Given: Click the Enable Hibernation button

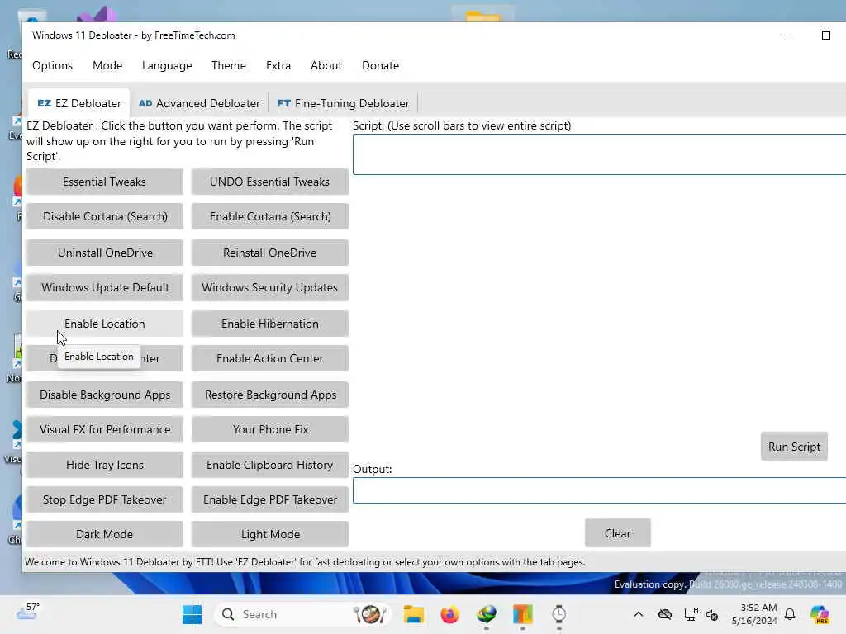Looking at the screenshot, I should 270,324.
